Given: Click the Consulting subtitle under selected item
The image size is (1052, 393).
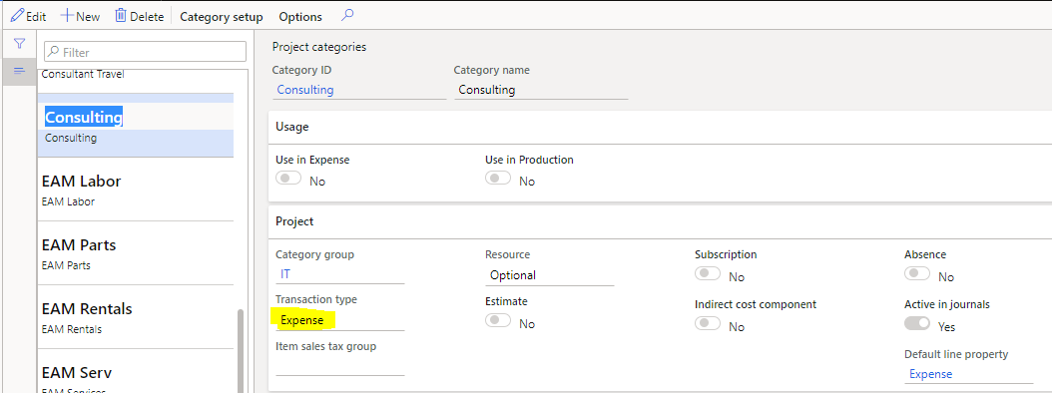Looking at the screenshot, I should [x=71, y=139].
